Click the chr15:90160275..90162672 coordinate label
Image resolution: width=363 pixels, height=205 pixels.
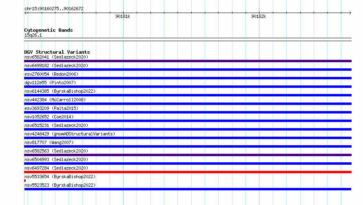pyautogui.click(x=54, y=9)
